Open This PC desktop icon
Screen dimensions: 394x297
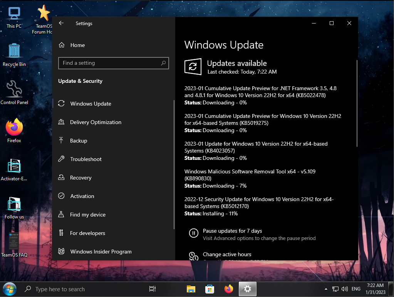point(14,18)
